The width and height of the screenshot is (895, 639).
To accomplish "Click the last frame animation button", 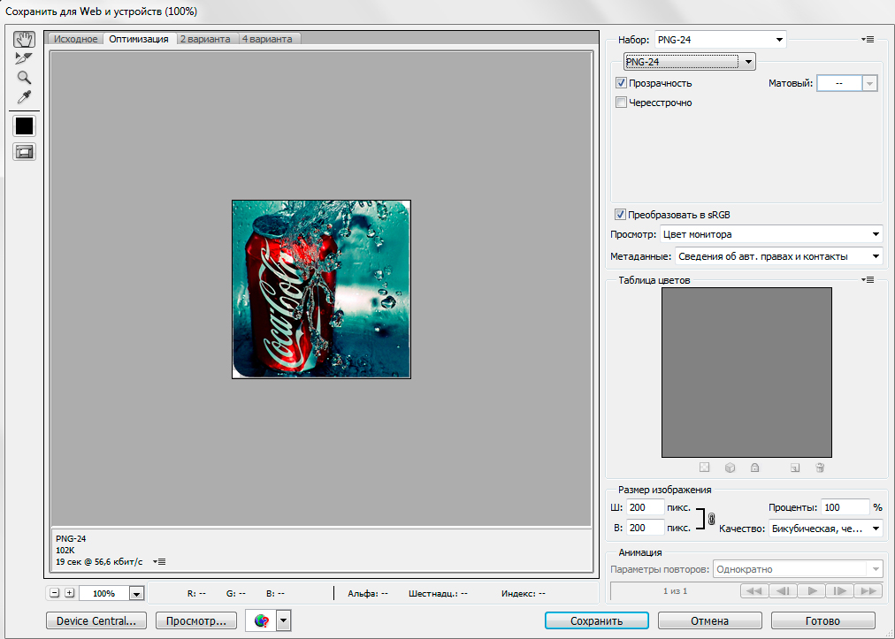I will pyautogui.click(x=868, y=591).
